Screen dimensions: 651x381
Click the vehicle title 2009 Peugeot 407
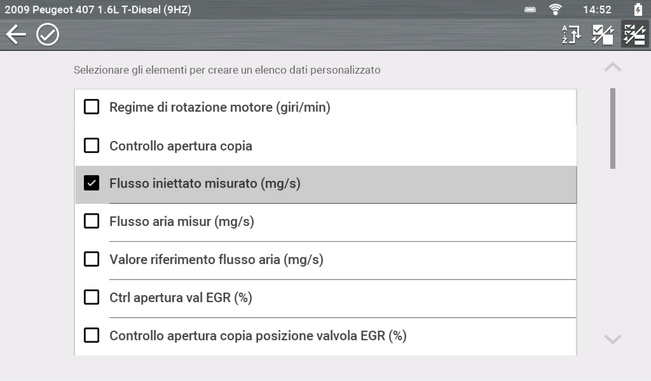coord(98,10)
